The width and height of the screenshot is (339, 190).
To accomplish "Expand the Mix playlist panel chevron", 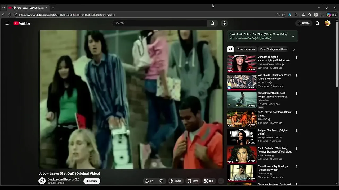I will point(293,36).
